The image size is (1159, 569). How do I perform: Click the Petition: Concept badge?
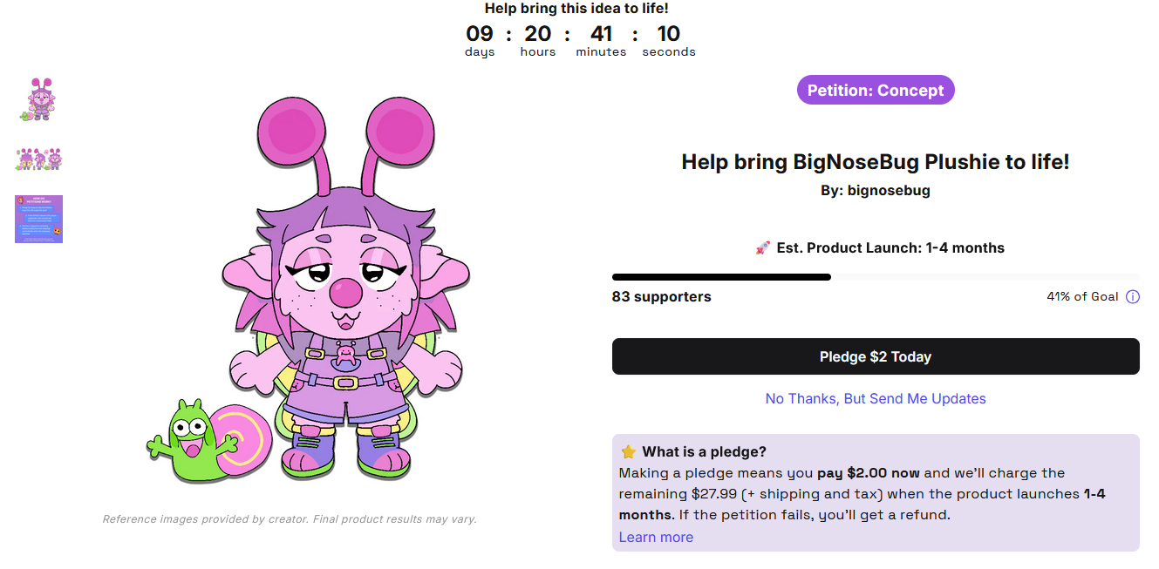pyautogui.click(x=876, y=91)
